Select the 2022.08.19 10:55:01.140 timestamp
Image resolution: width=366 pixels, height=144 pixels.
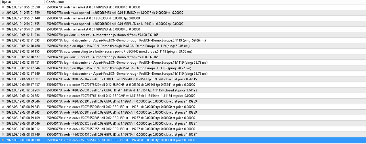[x=23, y=18]
